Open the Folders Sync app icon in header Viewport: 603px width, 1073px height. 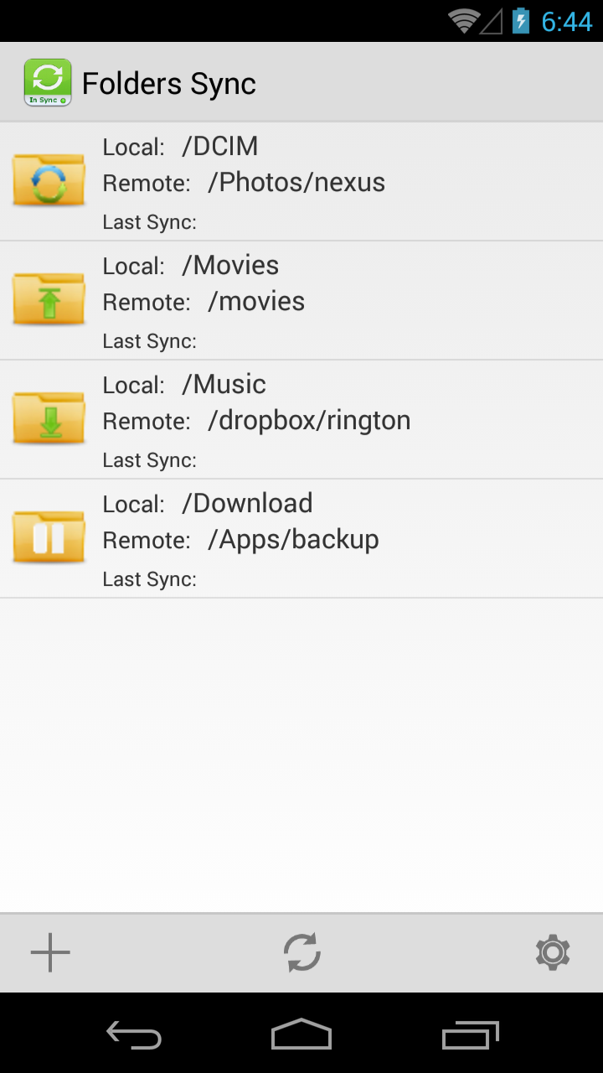pyautogui.click(x=48, y=81)
